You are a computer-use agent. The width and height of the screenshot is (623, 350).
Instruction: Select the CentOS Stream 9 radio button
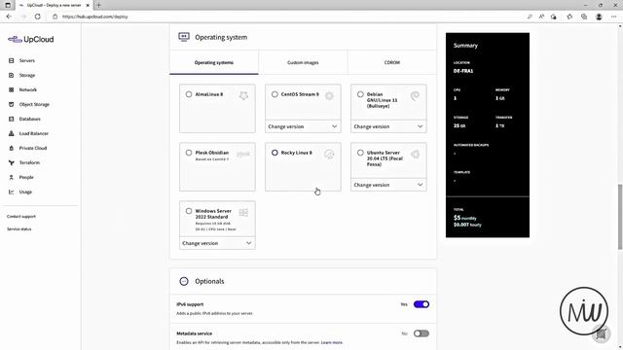275,94
